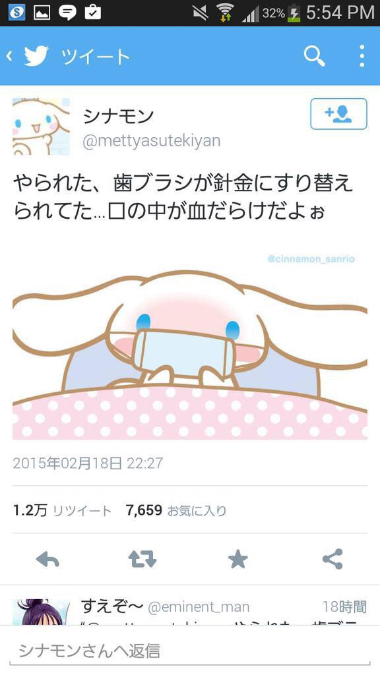Open すえぞ〜 reply avatar
The image size is (380, 675).
(41, 611)
